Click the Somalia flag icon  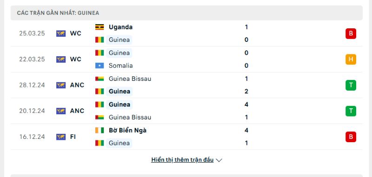pyautogui.click(x=100, y=66)
